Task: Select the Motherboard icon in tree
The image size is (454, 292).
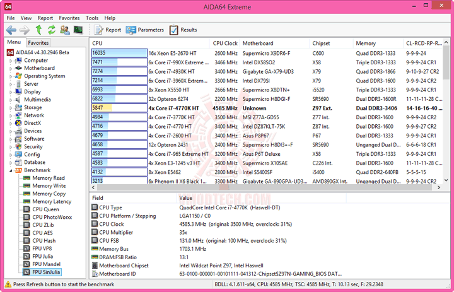Action: [x=18, y=68]
